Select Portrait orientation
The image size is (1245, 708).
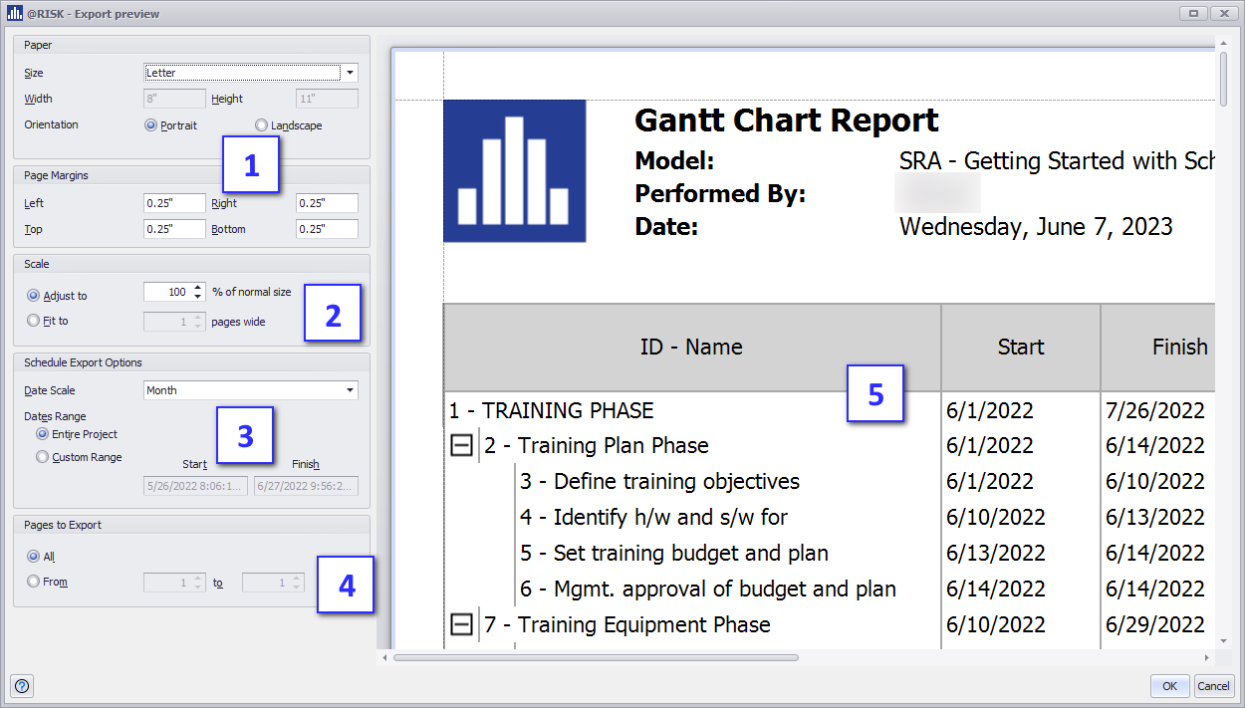151,125
